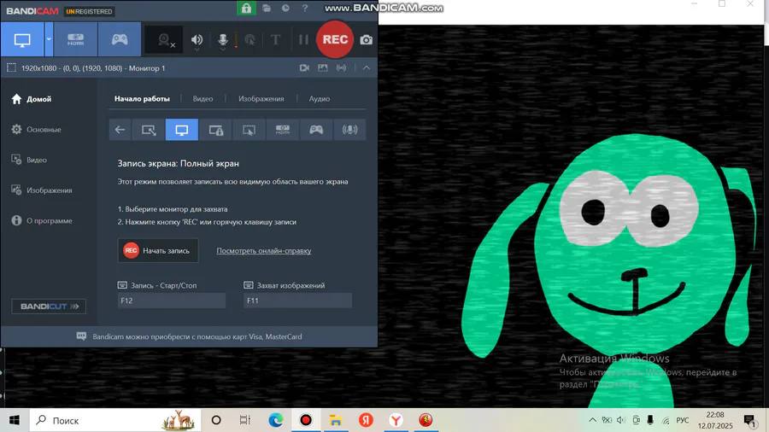Switch to Изображения tab
Viewport: 769px width, 432px height.
click(261, 98)
